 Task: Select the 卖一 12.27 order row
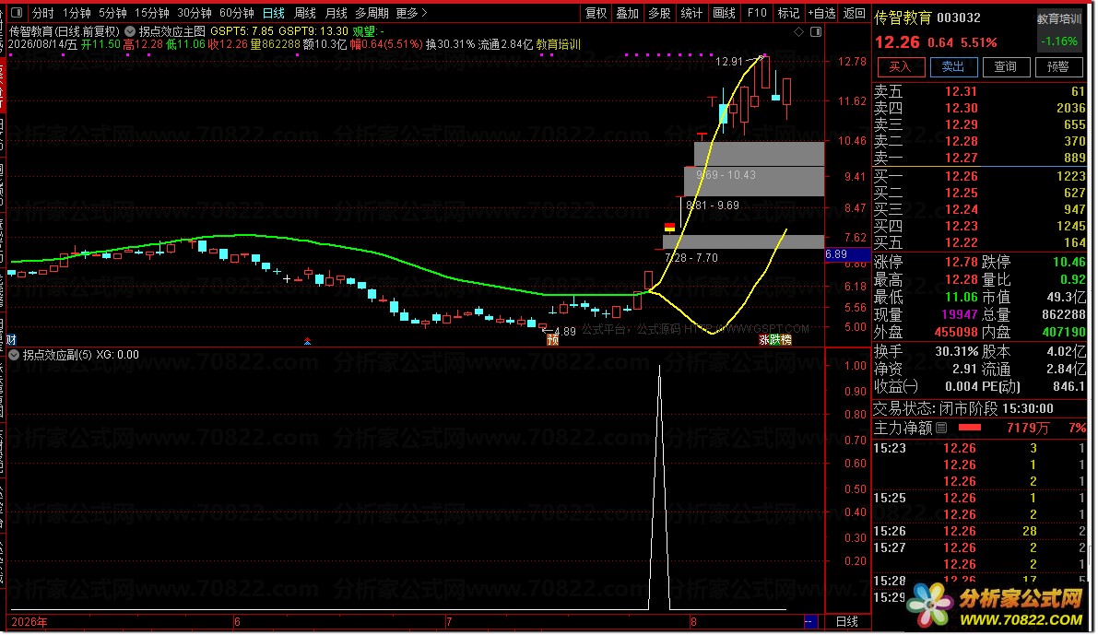[x=979, y=159]
